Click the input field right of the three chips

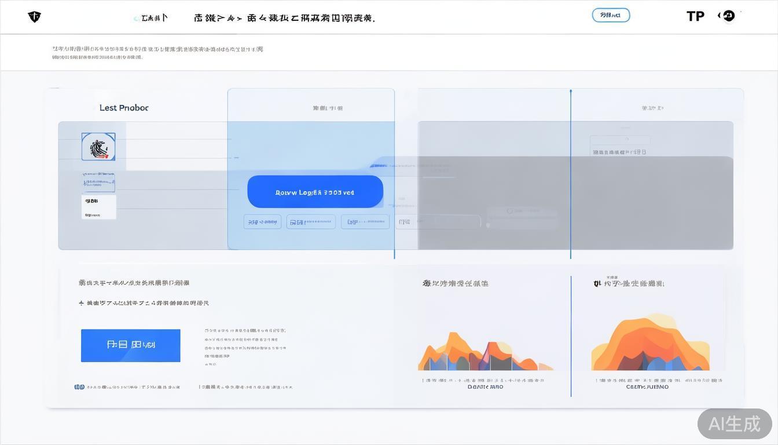click(438, 222)
